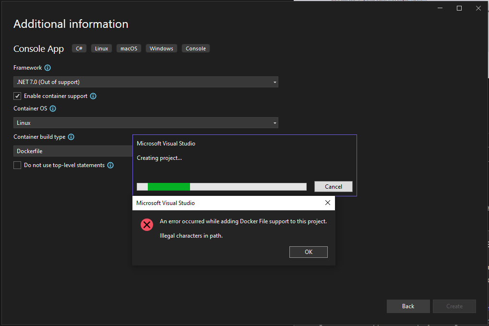The height and width of the screenshot is (326, 489).
Task: Check Do not use top-level statements
Action: click(17, 165)
